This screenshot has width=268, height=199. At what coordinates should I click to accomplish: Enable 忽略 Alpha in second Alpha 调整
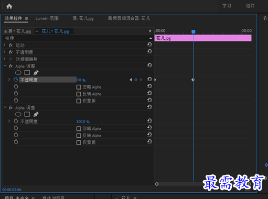(x=79, y=129)
